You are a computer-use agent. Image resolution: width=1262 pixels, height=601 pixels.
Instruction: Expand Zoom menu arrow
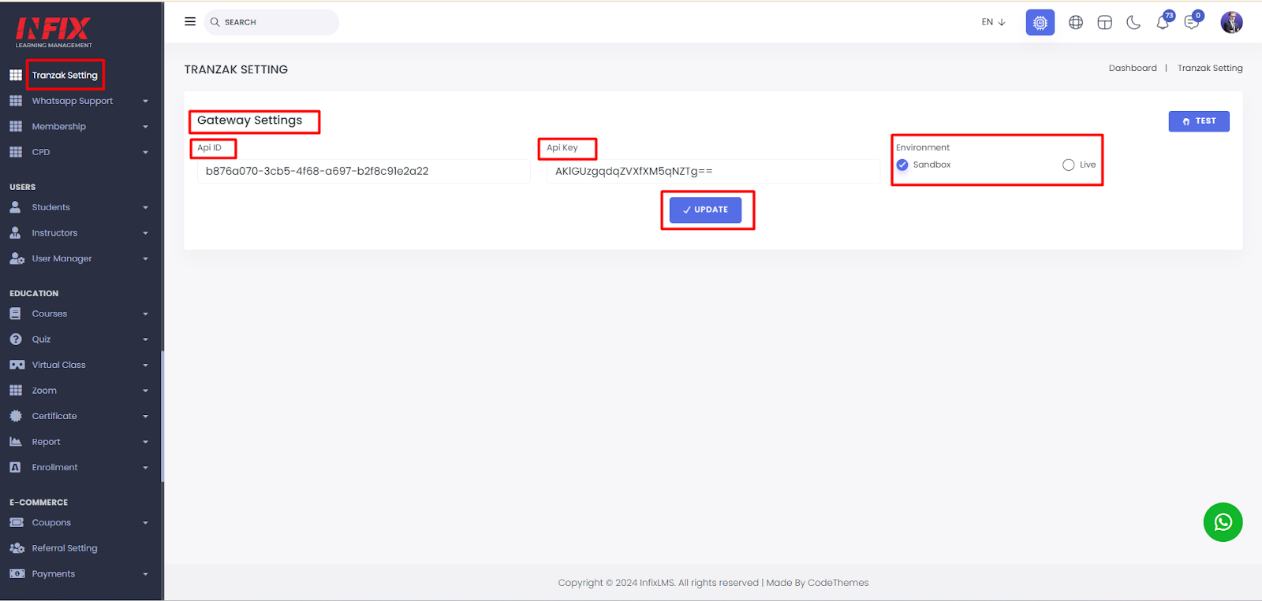[145, 391]
